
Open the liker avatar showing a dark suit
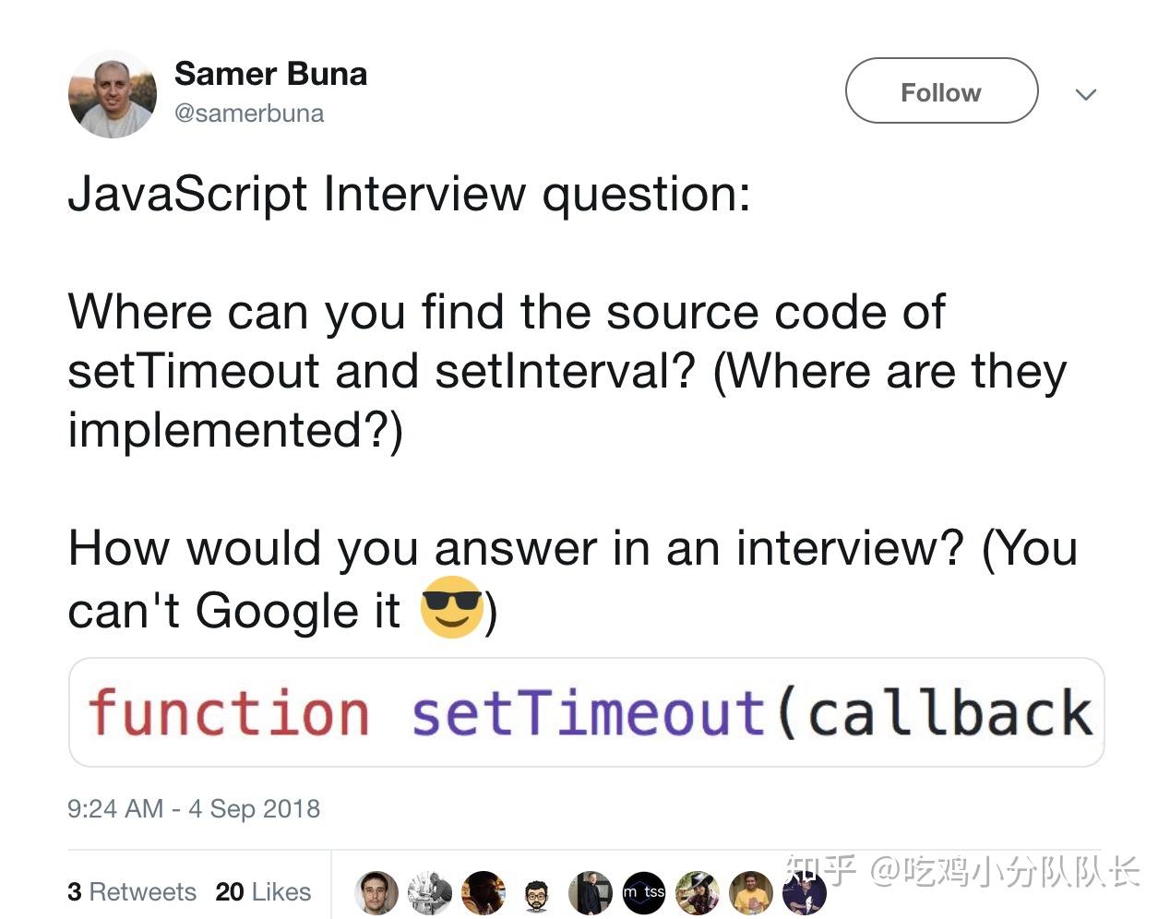[591, 892]
